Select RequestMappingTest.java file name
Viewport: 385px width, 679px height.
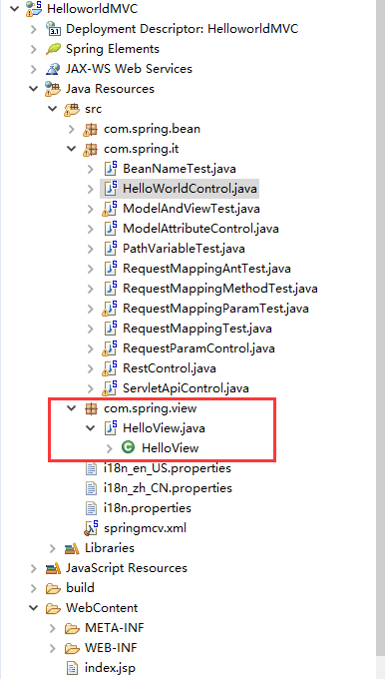coord(197,329)
